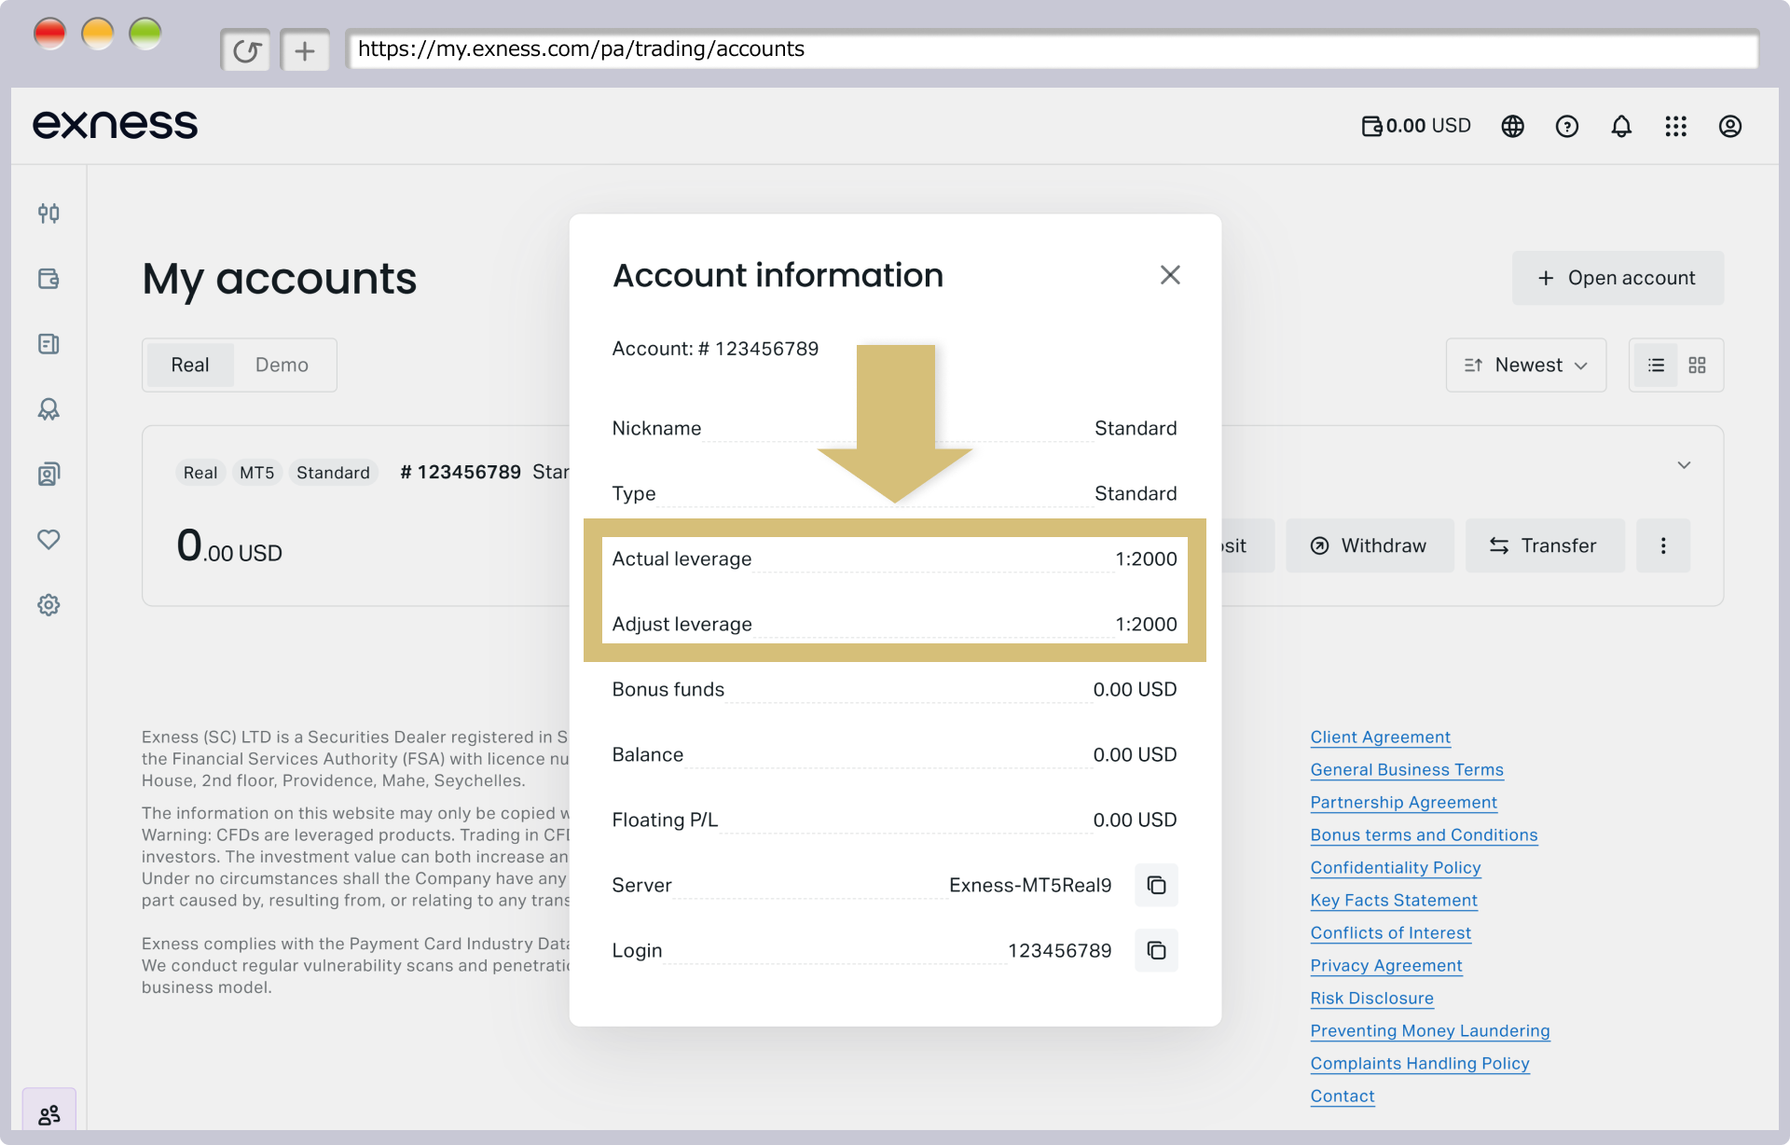This screenshot has width=1790, height=1145.
Task: Open the Newest sort dropdown
Action: tap(1526, 366)
